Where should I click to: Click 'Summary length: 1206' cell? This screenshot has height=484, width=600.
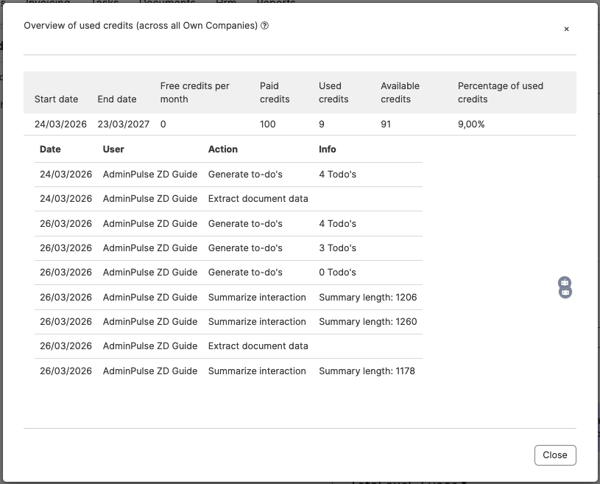(367, 298)
